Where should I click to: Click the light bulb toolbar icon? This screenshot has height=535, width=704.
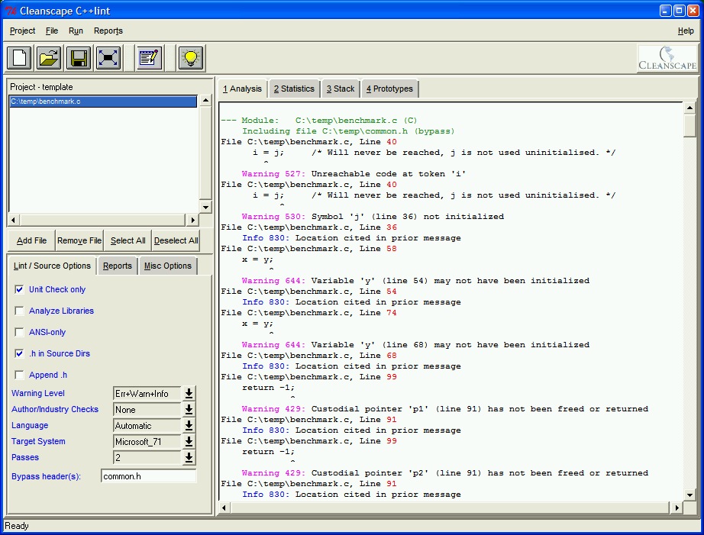(191, 58)
